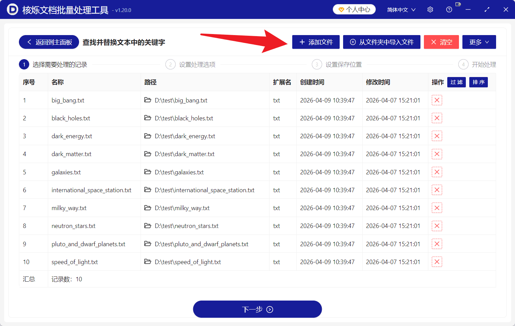Open folder icon beside big_bang.txt path
Screen dimensions: 515x326
[148, 100]
